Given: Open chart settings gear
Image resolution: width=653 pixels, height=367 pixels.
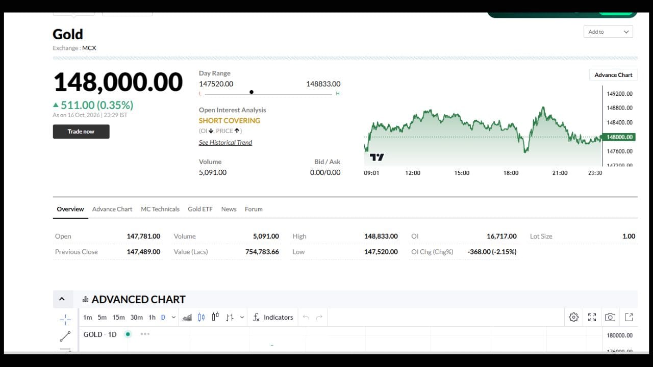Looking at the screenshot, I should pyautogui.click(x=573, y=317).
